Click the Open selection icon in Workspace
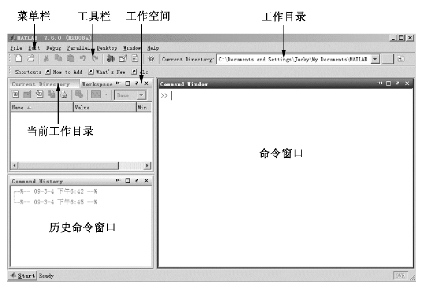The height and width of the screenshot is (290, 424). point(27,94)
